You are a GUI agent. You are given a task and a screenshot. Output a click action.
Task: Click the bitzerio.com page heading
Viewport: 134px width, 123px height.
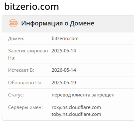point(31,7)
